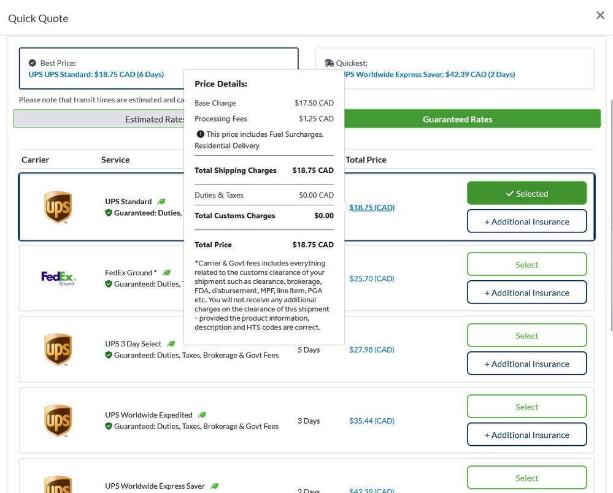The width and height of the screenshot is (613, 493).
Task: Open the $27.98 (CAD) price link
Action: (x=371, y=350)
